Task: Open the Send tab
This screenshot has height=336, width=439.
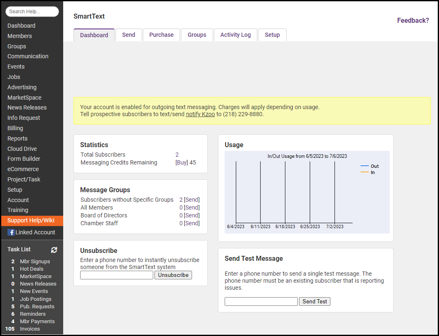Action: click(x=128, y=35)
